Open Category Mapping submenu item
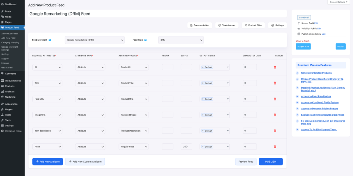The height and width of the screenshot is (176, 353). tap(10, 42)
